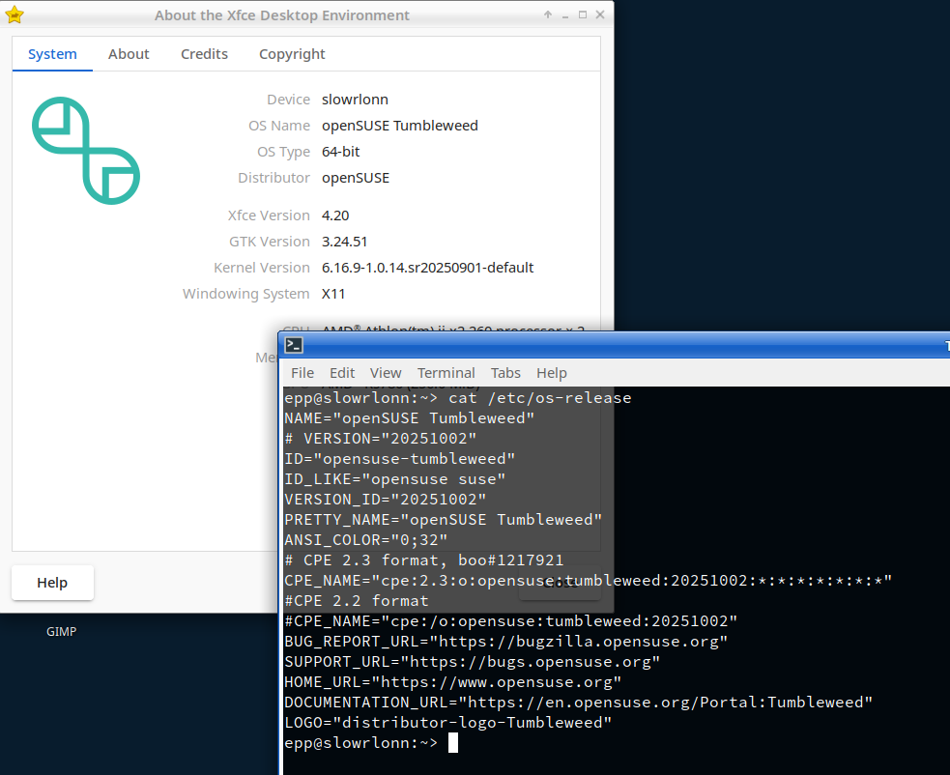Image resolution: width=950 pixels, height=775 pixels.
Task: Switch to the About tab
Action: tap(129, 54)
